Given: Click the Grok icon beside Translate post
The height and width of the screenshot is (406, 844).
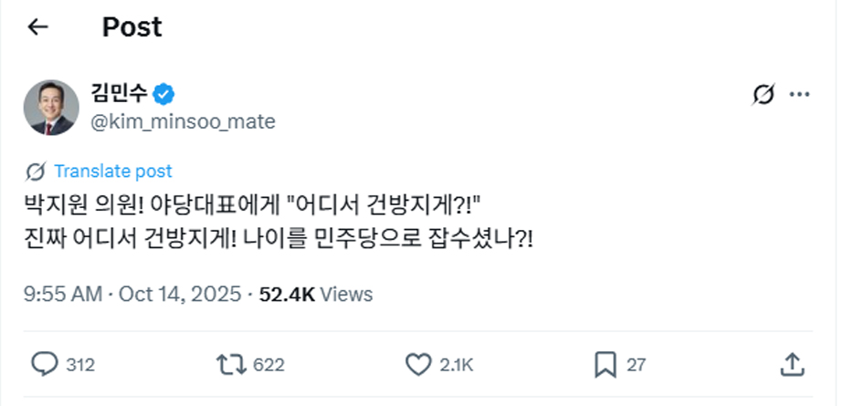Looking at the screenshot, I should coord(37,171).
